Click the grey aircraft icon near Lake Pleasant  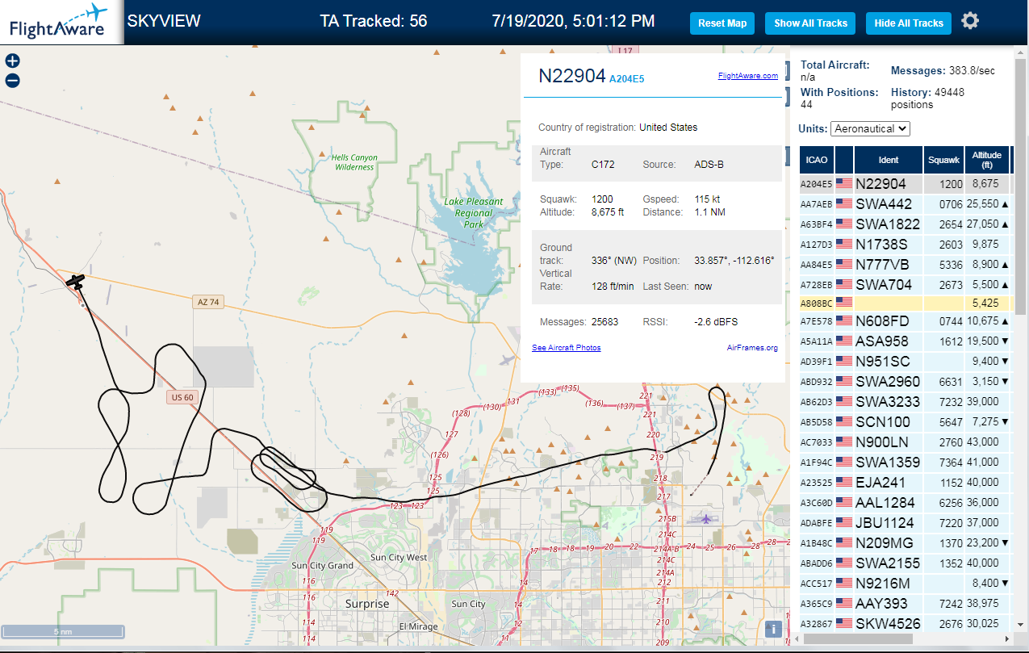508,360
